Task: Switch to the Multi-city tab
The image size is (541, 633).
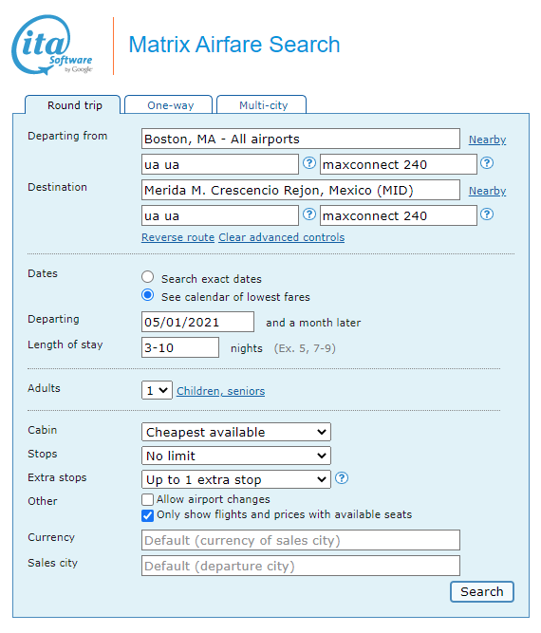Action: (x=262, y=105)
